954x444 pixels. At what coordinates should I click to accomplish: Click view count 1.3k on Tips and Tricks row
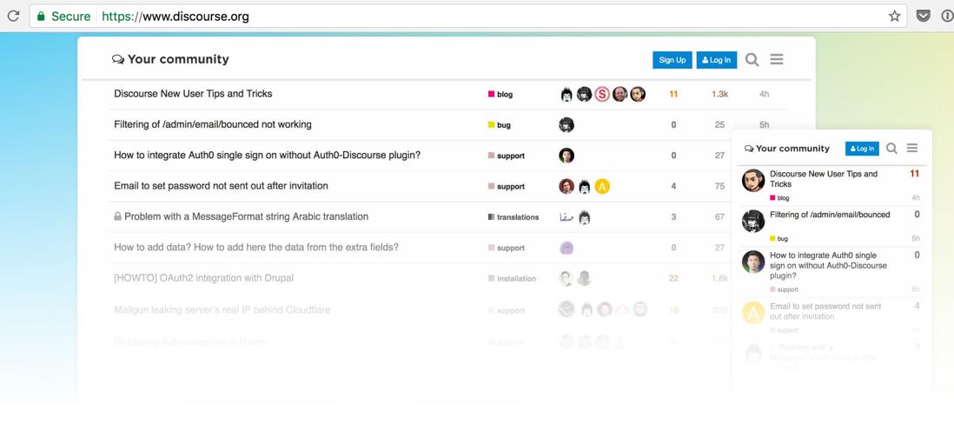point(719,94)
